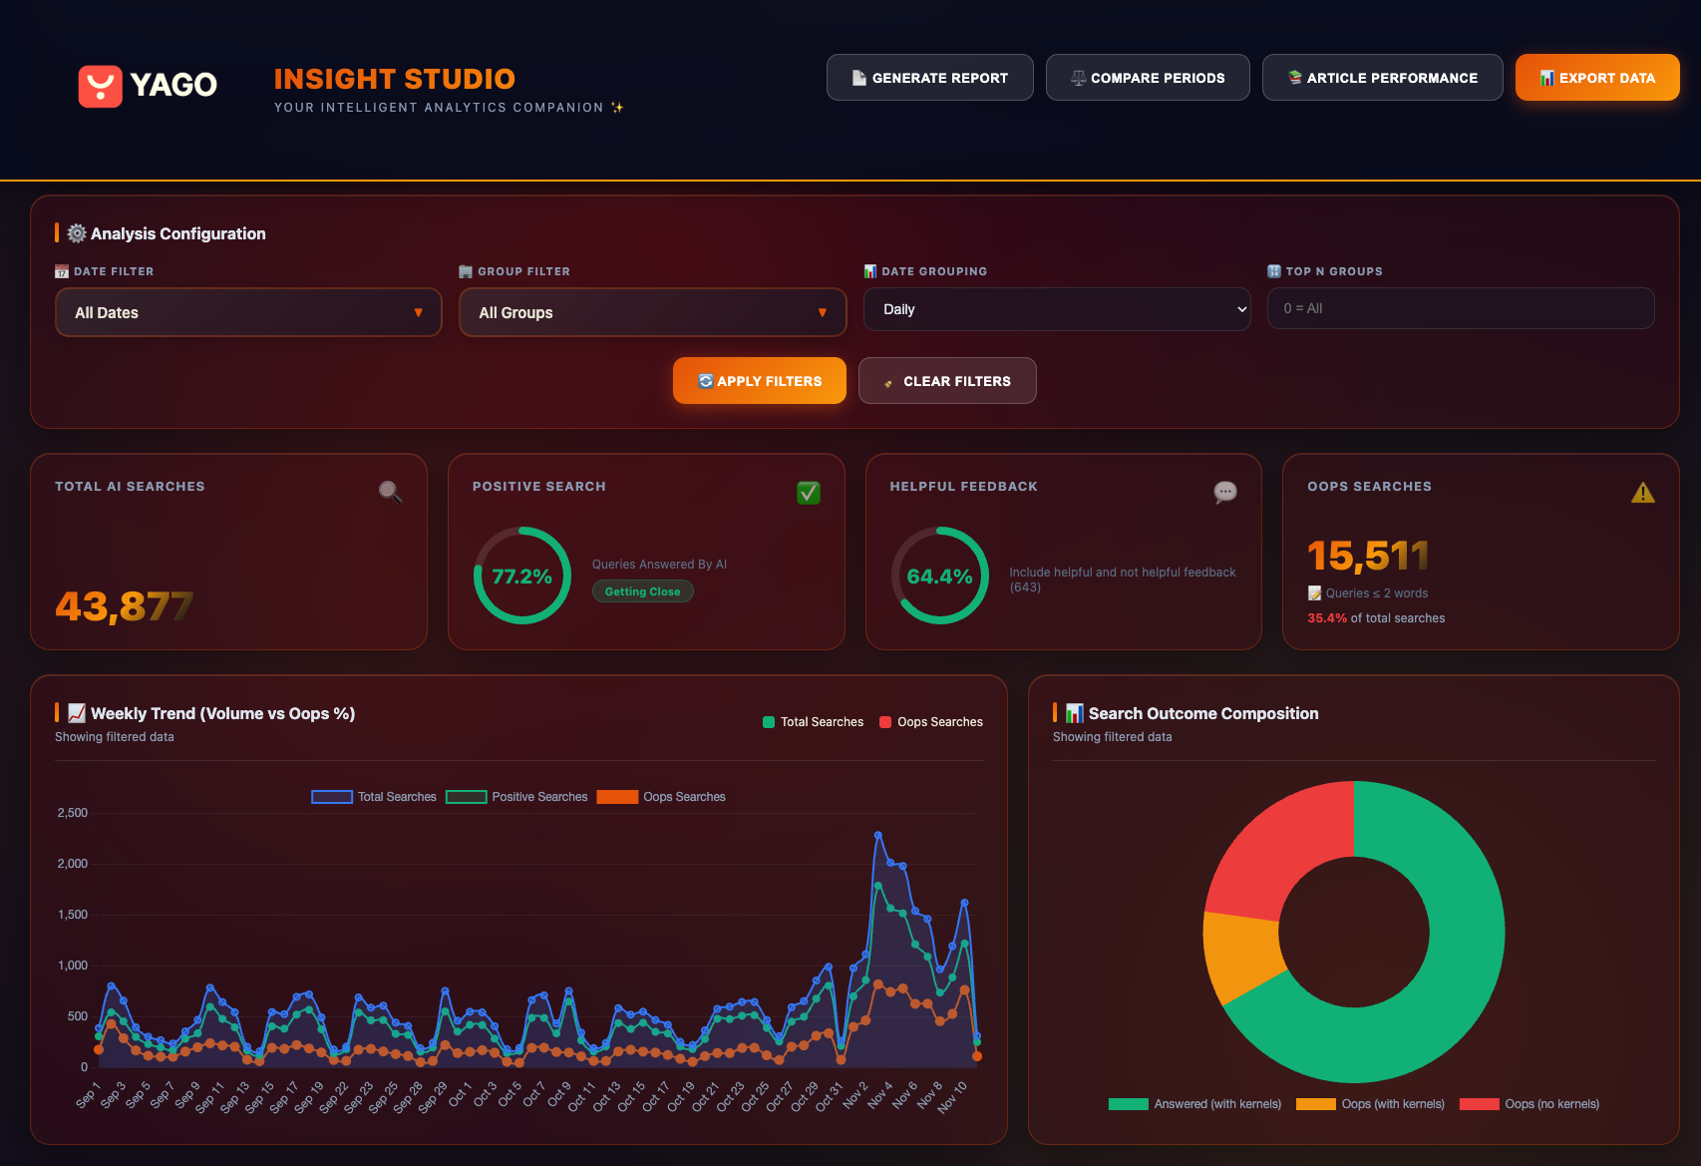Click the YAGO logo icon
Image resolution: width=1701 pixels, height=1166 pixels.
pyautogui.click(x=100, y=86)
